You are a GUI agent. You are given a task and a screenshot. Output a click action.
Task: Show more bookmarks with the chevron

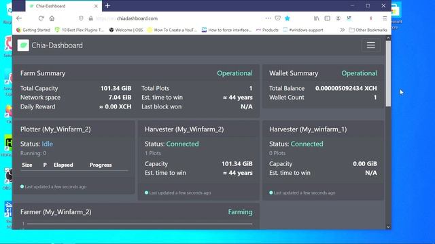pyautogui.click(x=343, y=30)
